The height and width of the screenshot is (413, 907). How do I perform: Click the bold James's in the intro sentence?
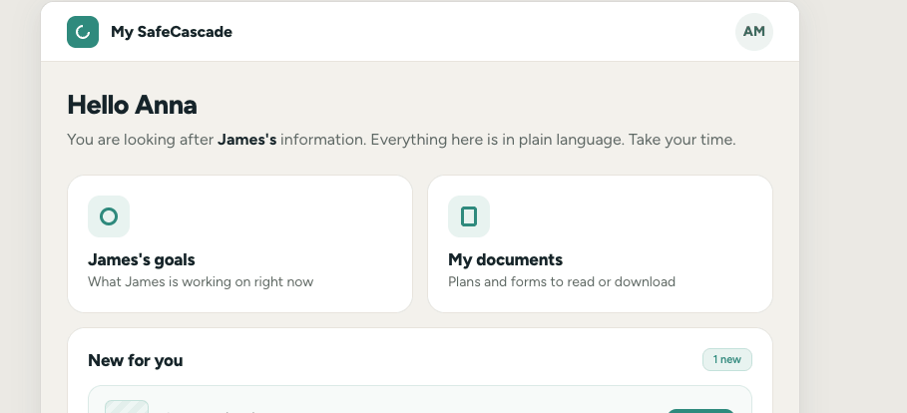(247, 140)
